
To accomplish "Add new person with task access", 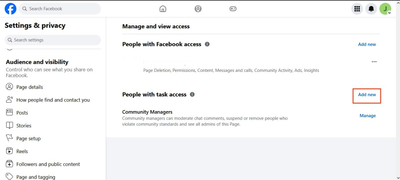I will 367,95.
